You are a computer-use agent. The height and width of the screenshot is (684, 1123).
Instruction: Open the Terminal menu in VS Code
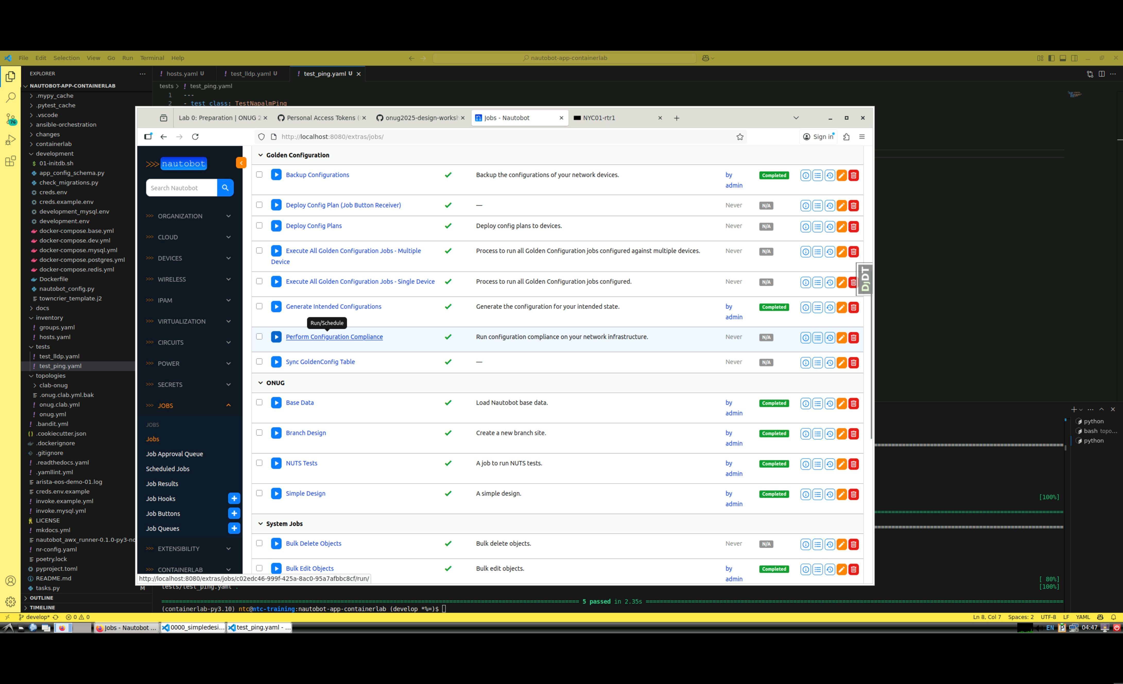click(x=152, y=58)
